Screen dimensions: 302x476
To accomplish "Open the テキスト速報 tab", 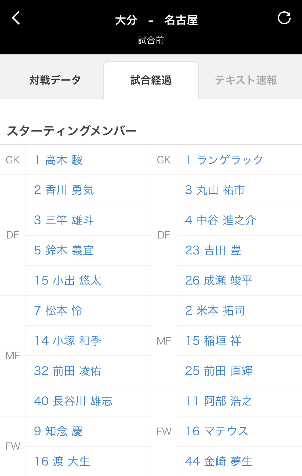I will click(x=246, y=80).
